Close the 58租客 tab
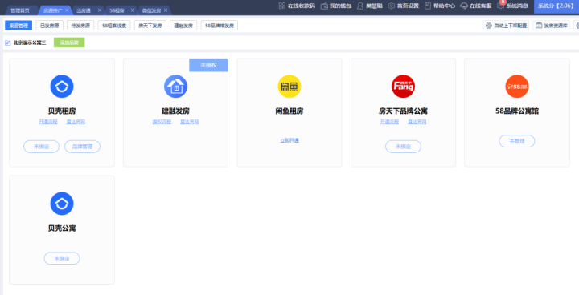This screenshot has height=295, width=579. point(133,10)
